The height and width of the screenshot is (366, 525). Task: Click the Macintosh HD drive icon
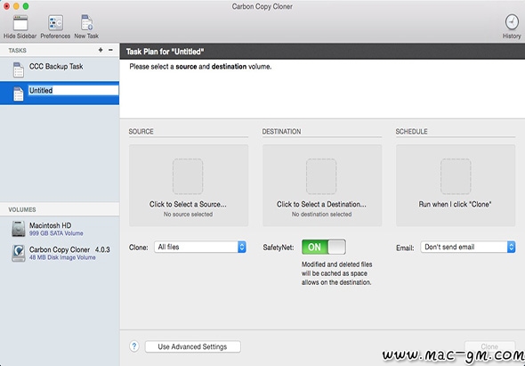(x=18, y=229)
